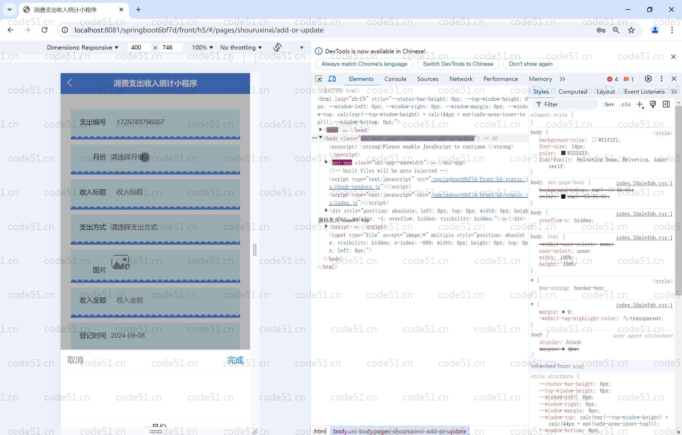This screenshot has width=682, height=435.
Task: Open the Event Listeners tab
Action: pyautogui.click(x=644, y=92)
